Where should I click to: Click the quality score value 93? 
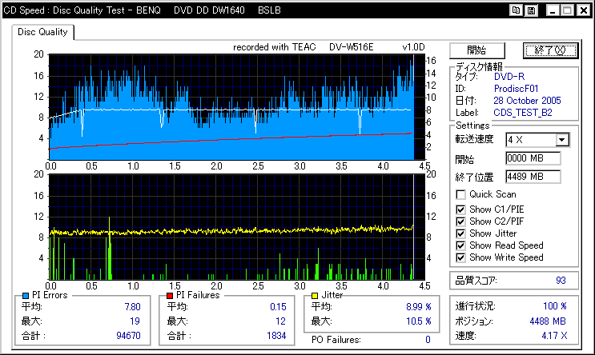coord(561,281)
